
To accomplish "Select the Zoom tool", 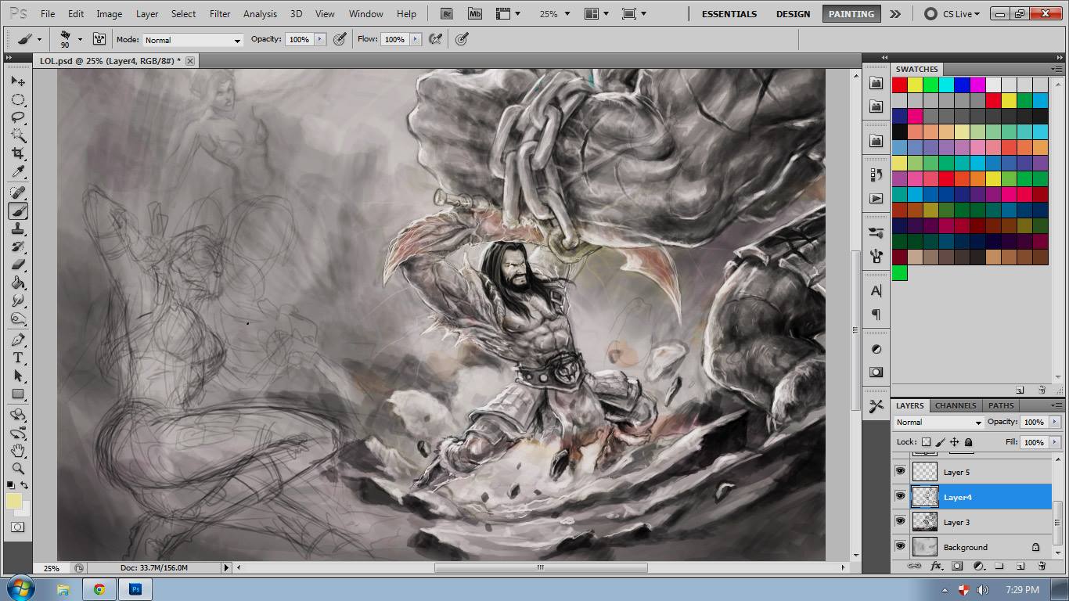I will point(17,469).
